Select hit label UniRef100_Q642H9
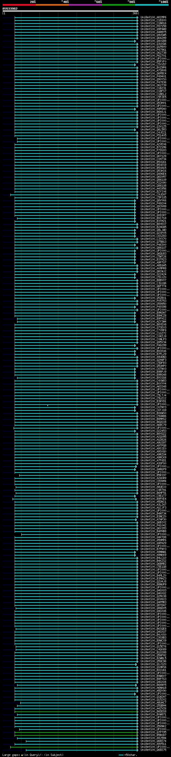Viewport: 171px width, 757px height. pos(153,38)
